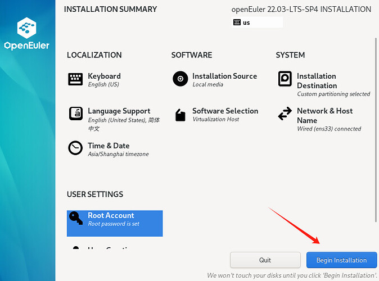Click the Time & Date clock icon
Viewport: 379px width, 281px height.
(75, 148)
